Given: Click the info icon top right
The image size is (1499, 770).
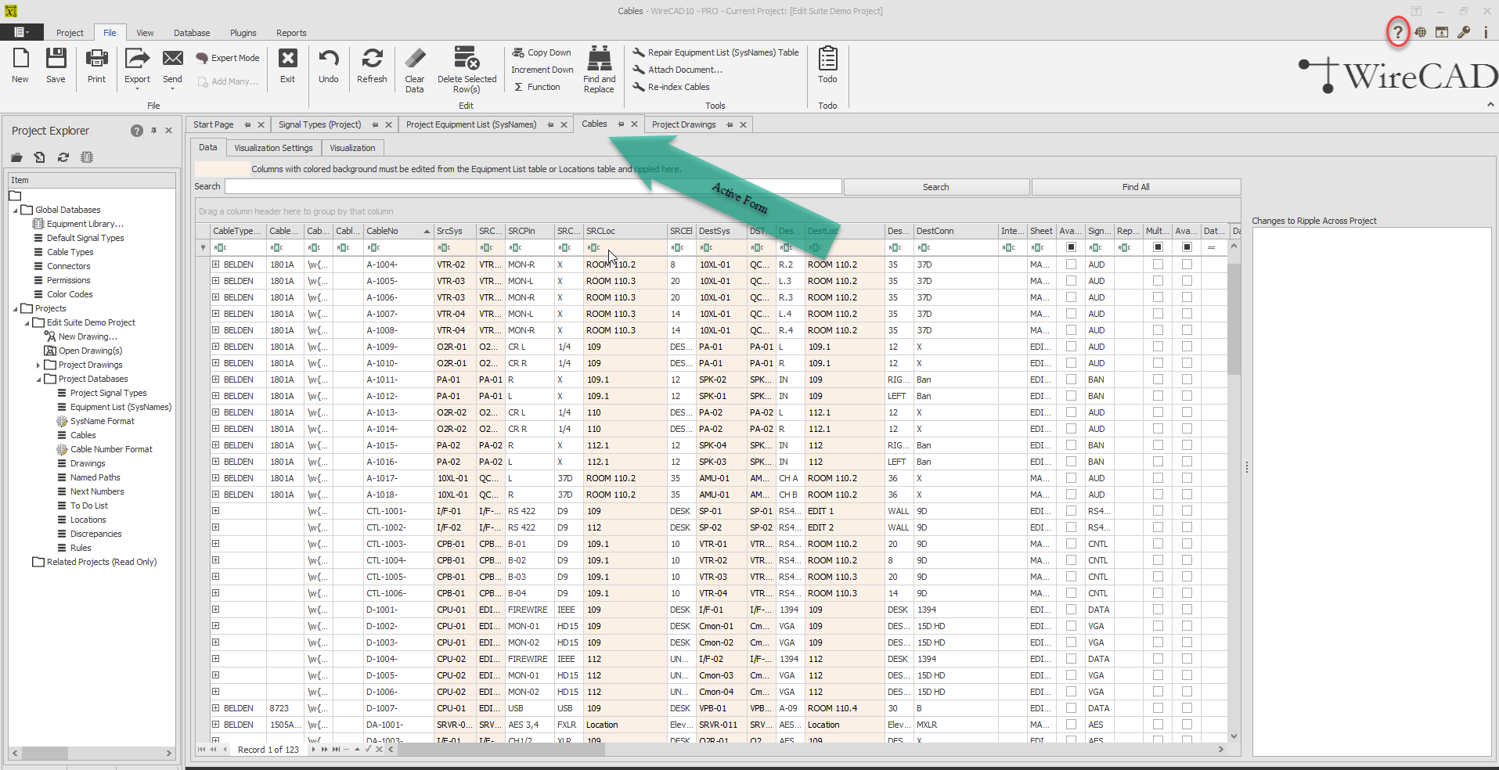Looking at the screenshot, I should click(x=1485, y=32).
